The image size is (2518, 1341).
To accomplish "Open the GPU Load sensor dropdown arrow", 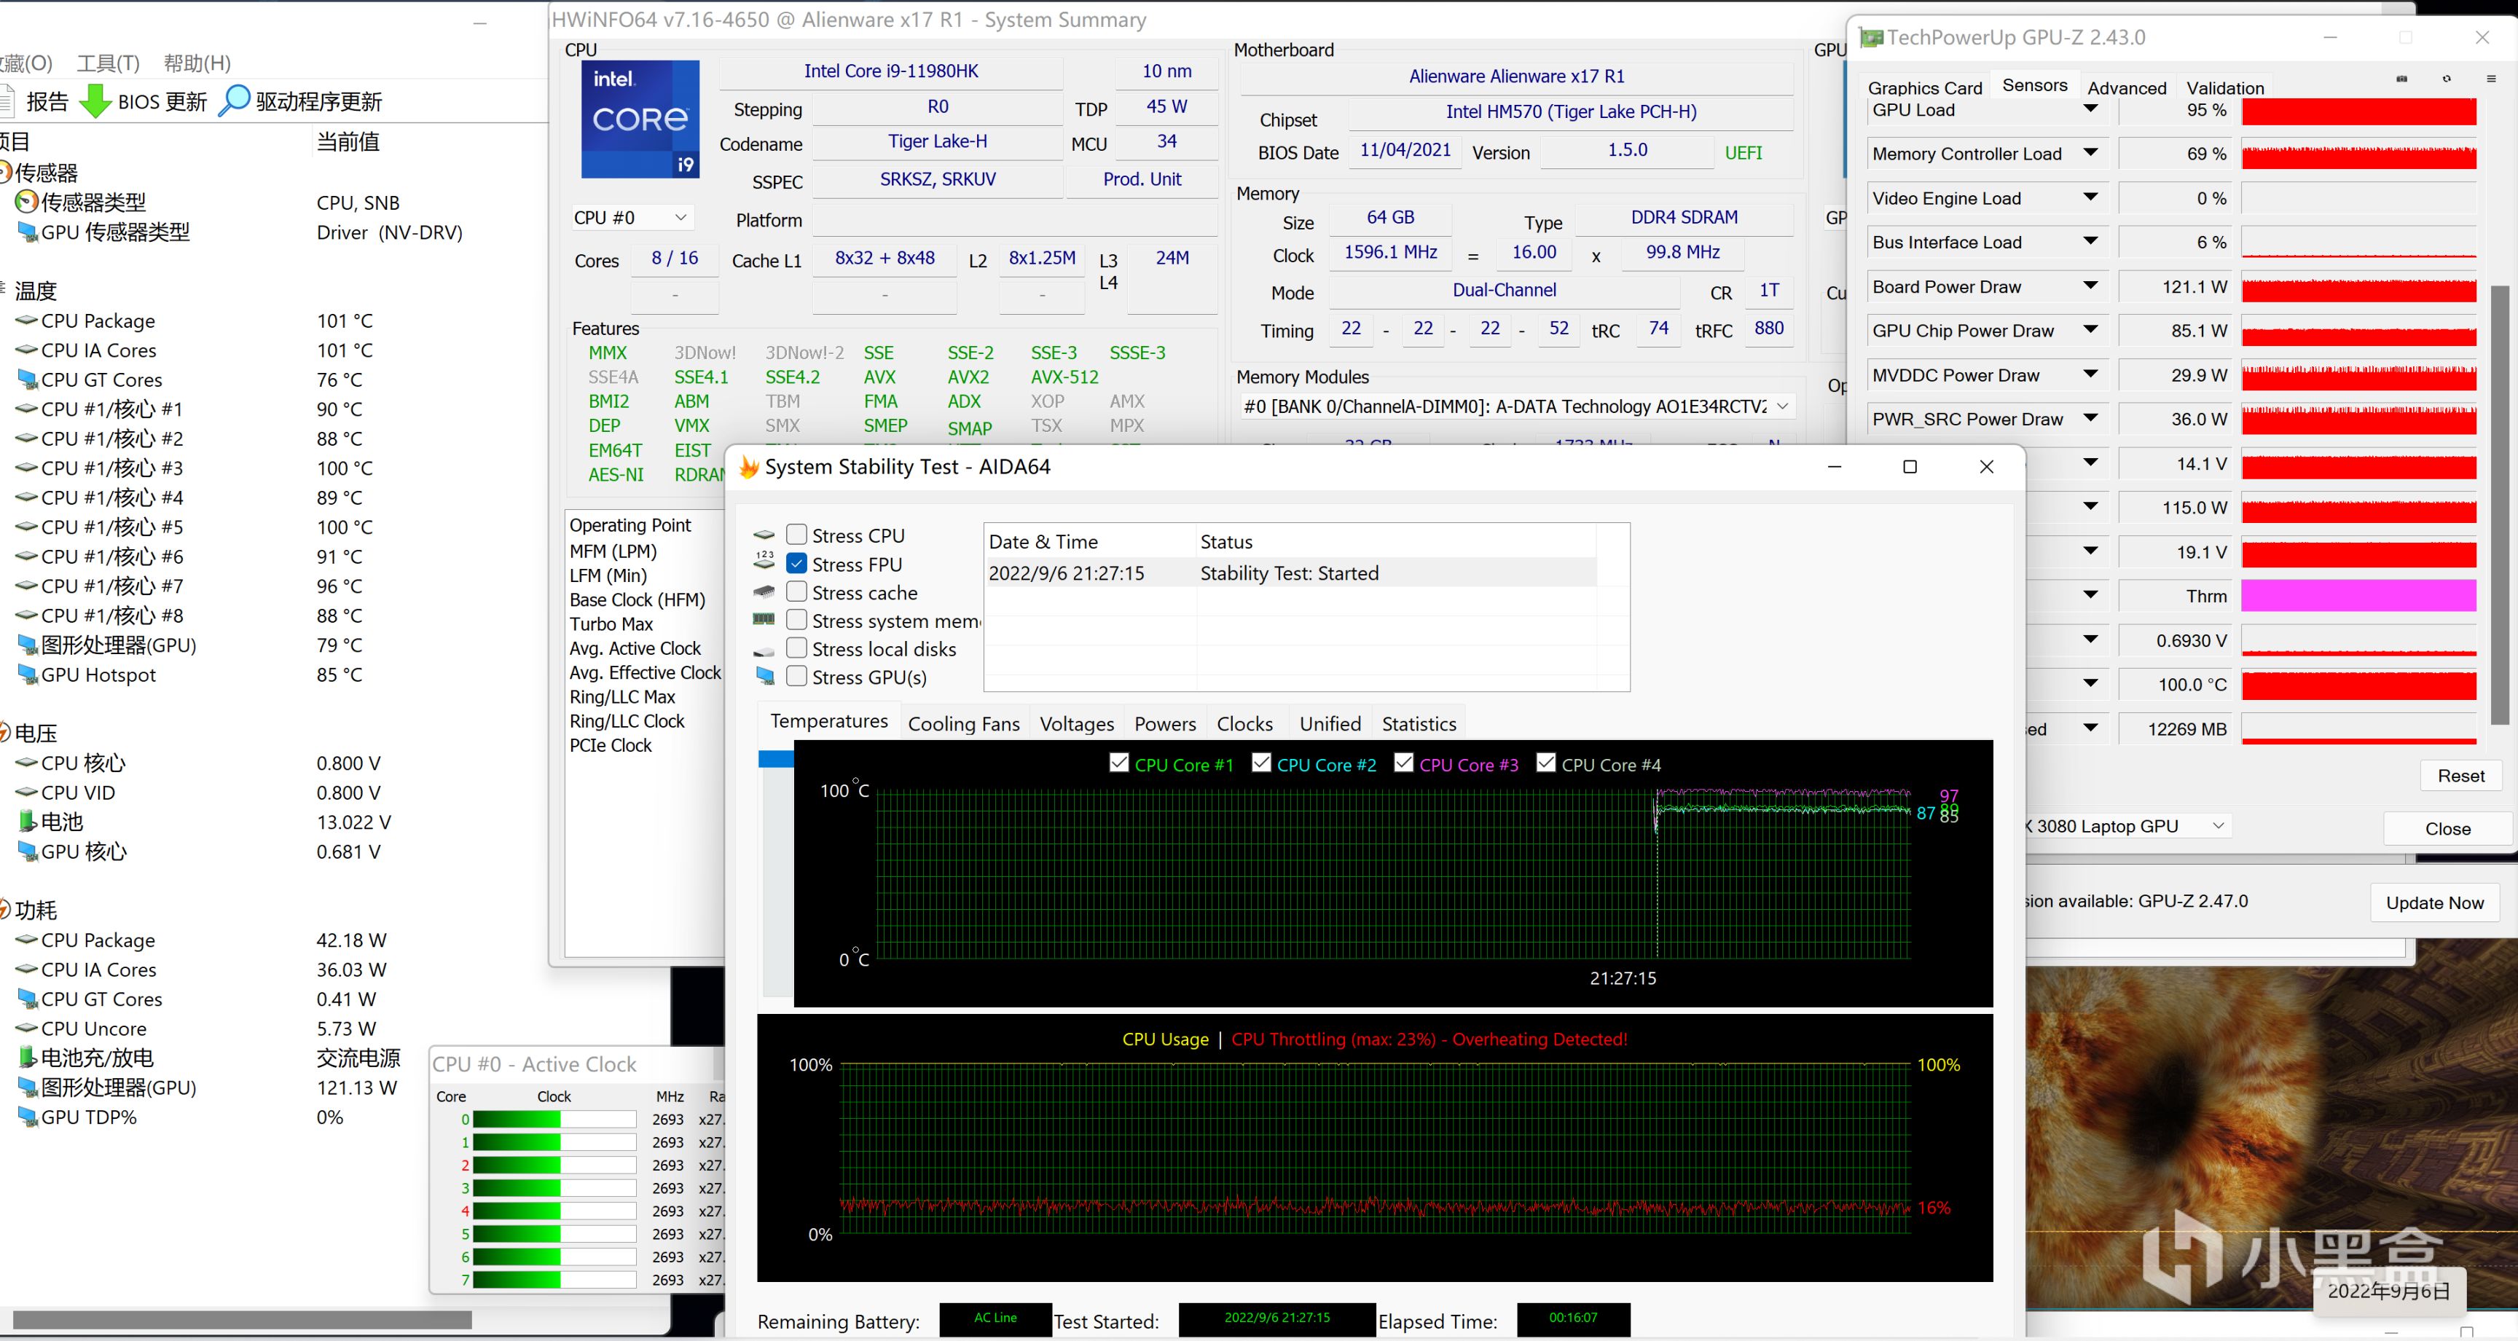I will click(2090, 109).
